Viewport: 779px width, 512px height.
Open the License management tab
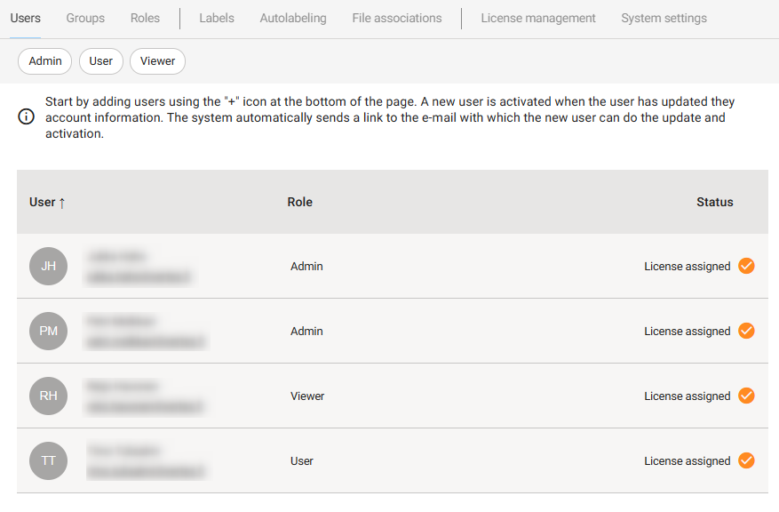tap(538, 18)
